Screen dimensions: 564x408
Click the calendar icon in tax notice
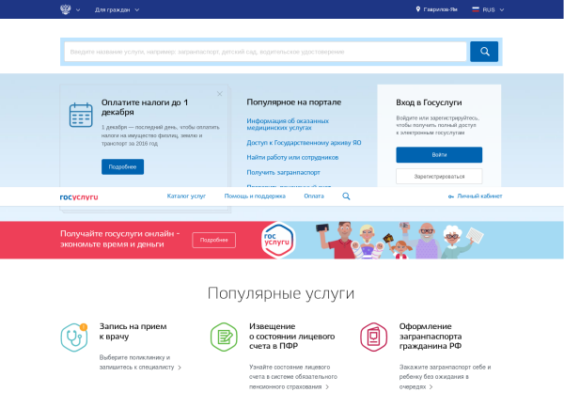click(x=81, y=115)
